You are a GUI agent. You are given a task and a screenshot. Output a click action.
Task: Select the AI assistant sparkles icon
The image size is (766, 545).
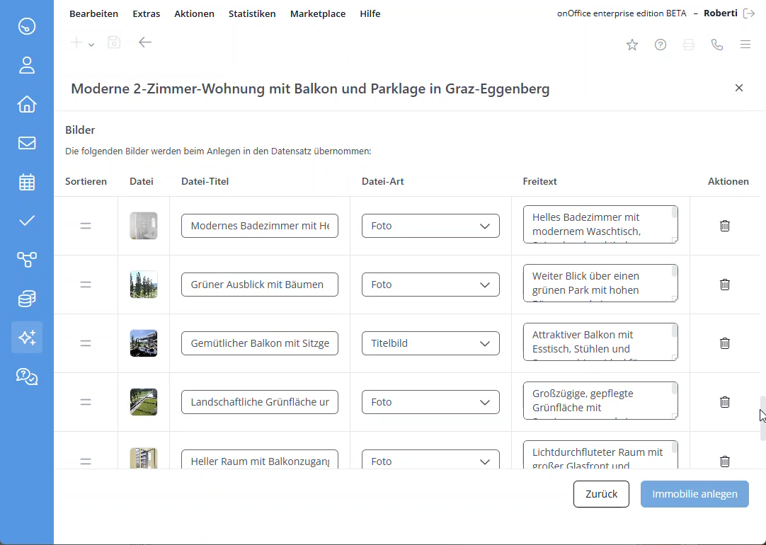(x=26, y=338)
